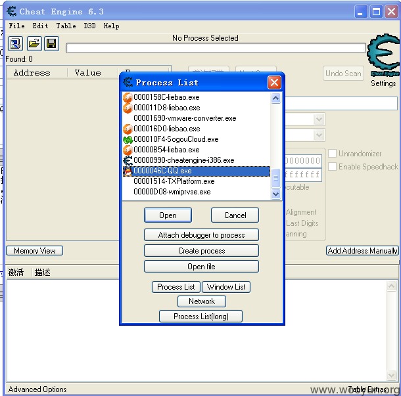Viewport: 401px width, 396px height.
Task: Open the File menu
Action: point(16,26)
